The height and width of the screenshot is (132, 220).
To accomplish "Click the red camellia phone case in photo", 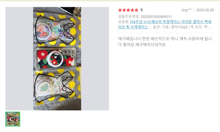I will tap(56, 58).
